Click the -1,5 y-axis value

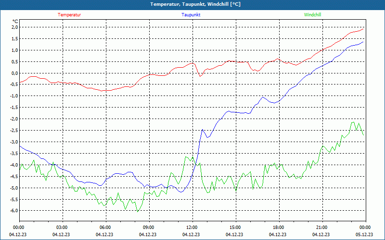[x=14, y=108]
